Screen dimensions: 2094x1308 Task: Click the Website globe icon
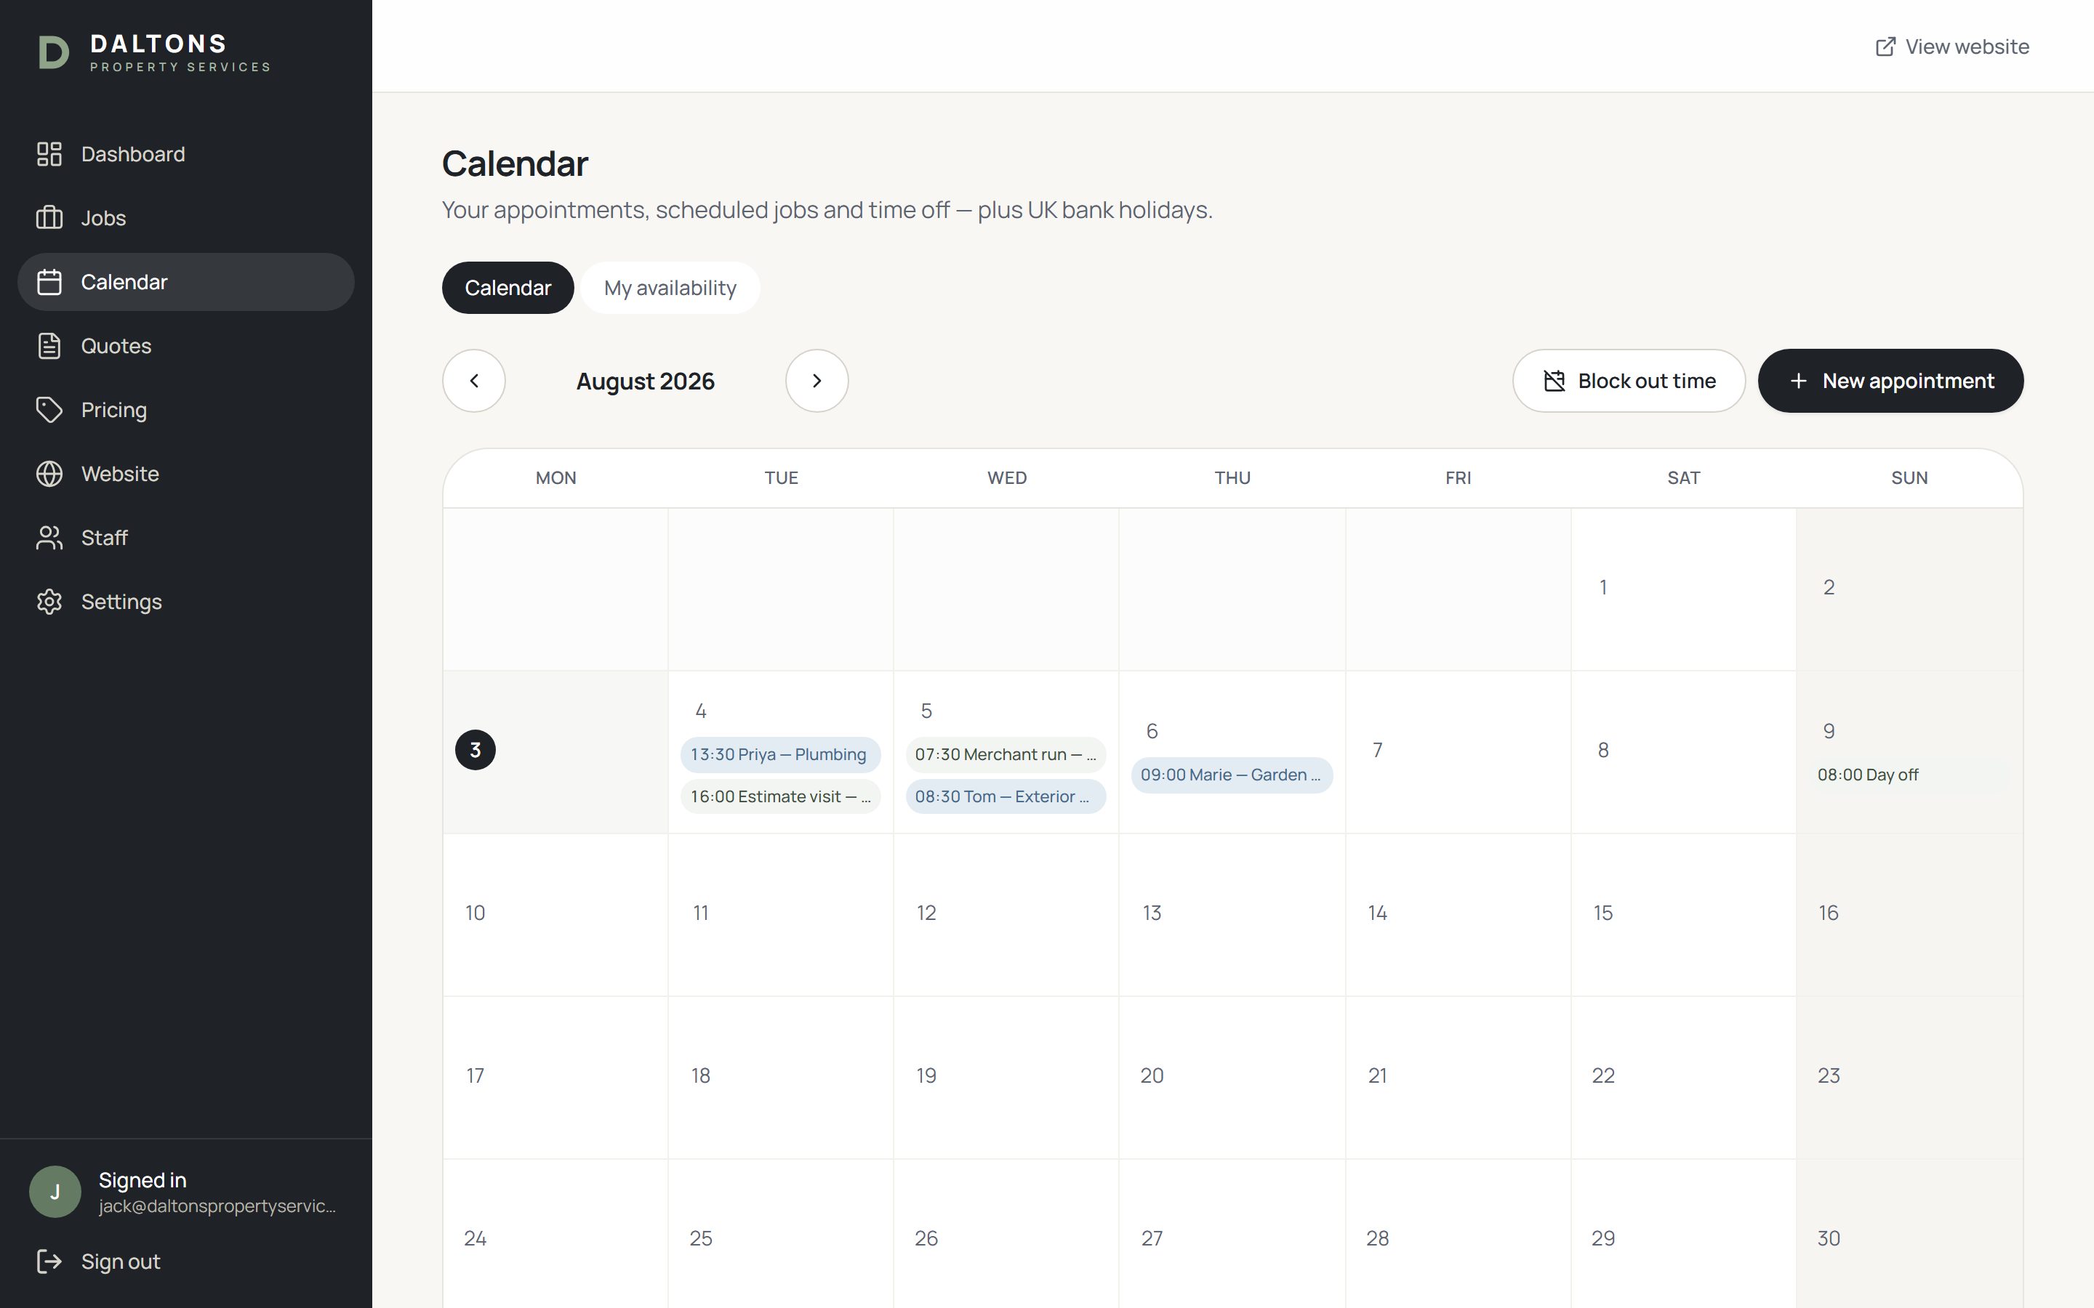[49, 474]
